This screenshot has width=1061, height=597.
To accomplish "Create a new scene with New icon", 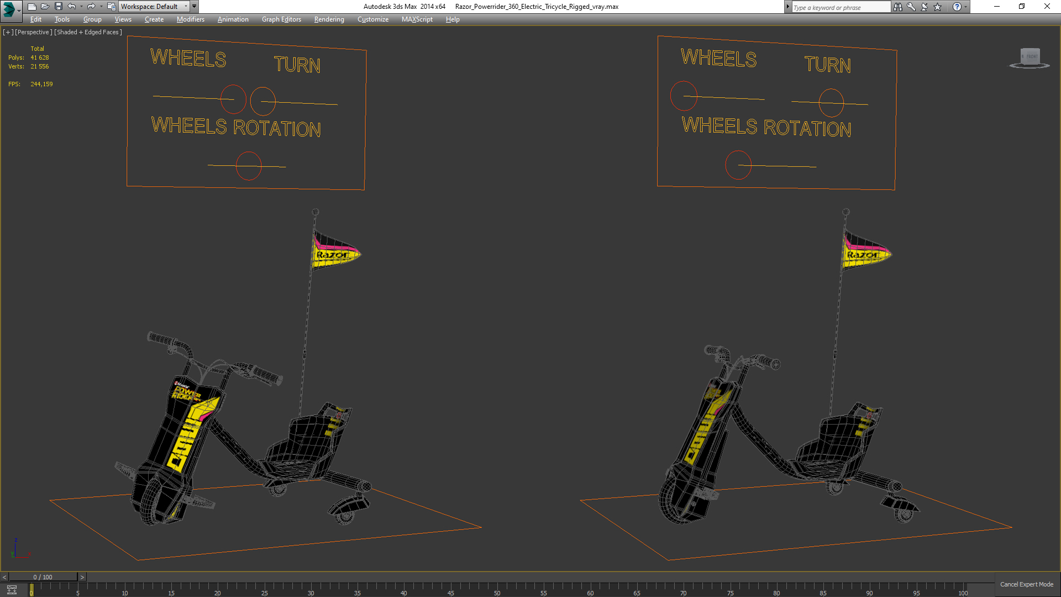I will (31, 7).
